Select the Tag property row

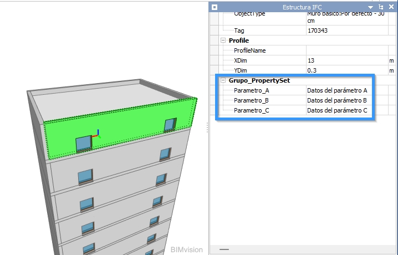(x=239, y=30)
